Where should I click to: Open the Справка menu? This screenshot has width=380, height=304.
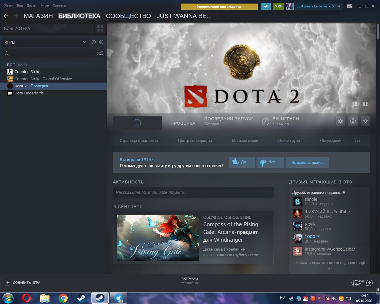(x=59, y=5)
